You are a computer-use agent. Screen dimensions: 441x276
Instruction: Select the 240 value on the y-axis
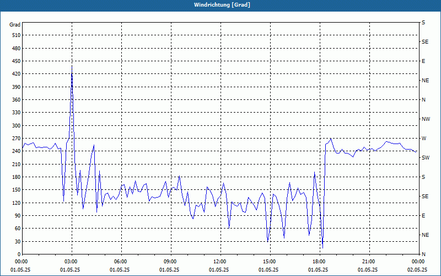pos(17,151)
